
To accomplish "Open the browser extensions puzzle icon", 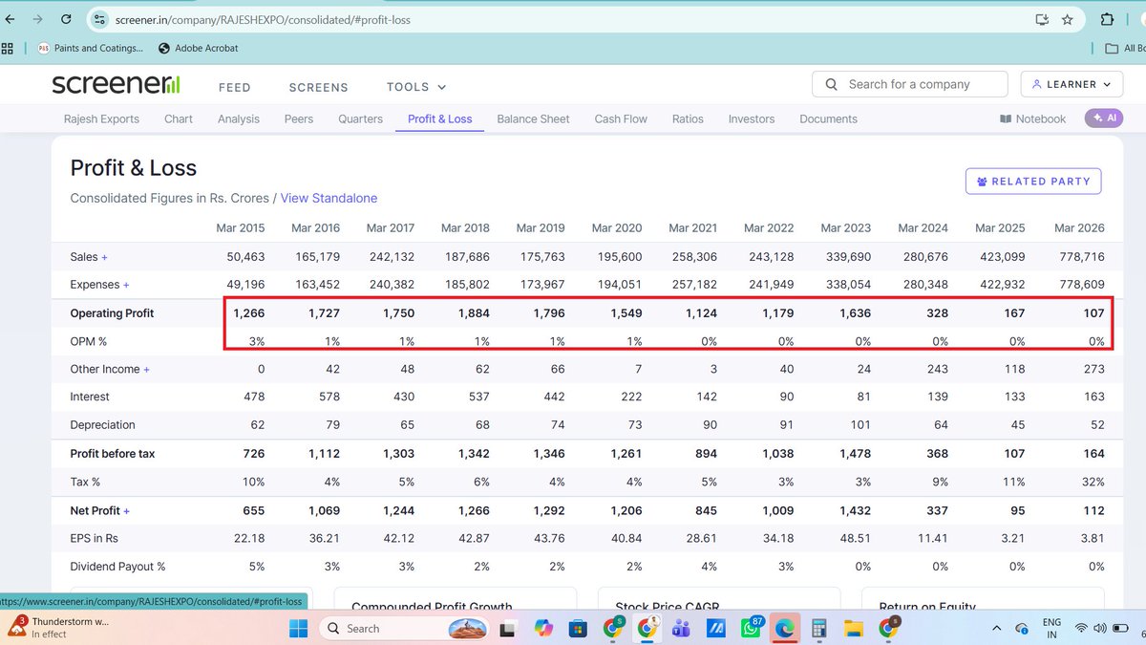I will (x=1108, y=19).
